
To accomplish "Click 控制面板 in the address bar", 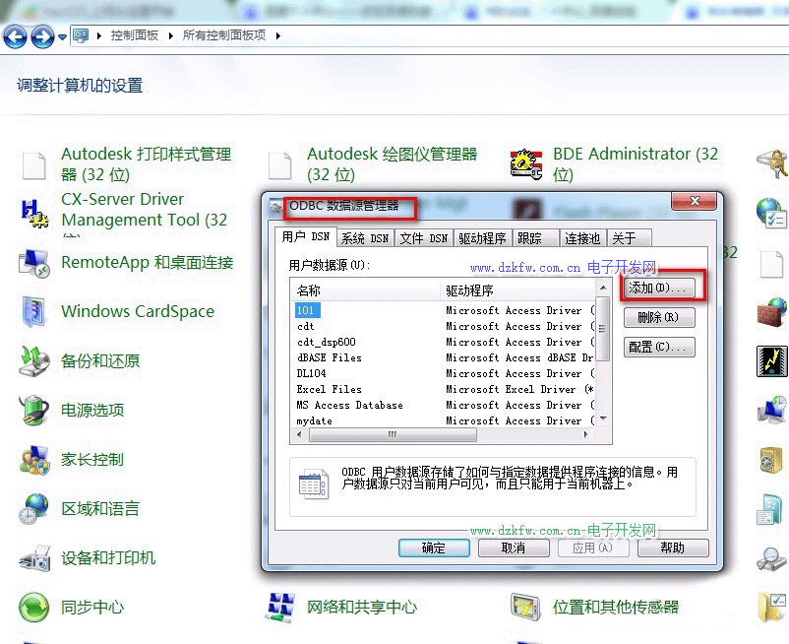I will (x=135, y=35).
